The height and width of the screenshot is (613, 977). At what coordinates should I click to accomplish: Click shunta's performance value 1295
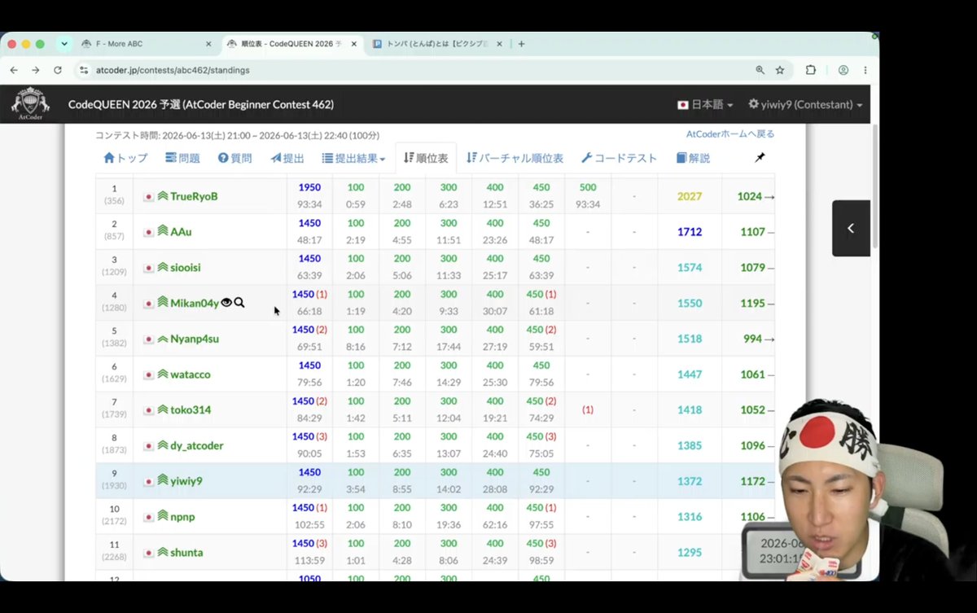click(689, 553)
